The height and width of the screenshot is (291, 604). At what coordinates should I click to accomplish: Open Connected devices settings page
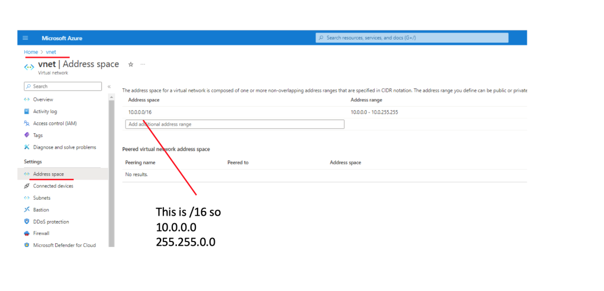(x=53, y=186)
